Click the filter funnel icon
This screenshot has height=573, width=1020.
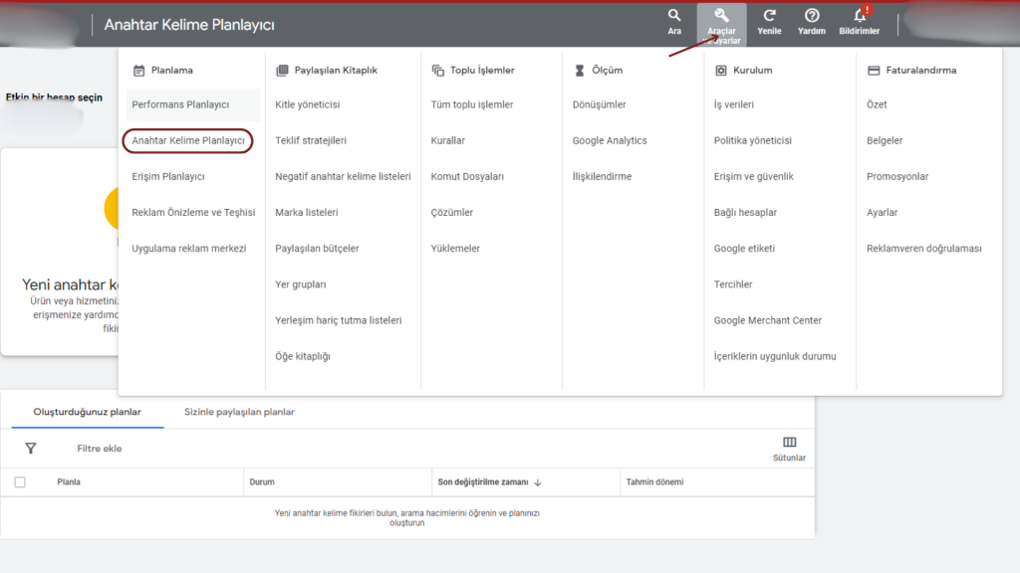[x=31, y=449]
